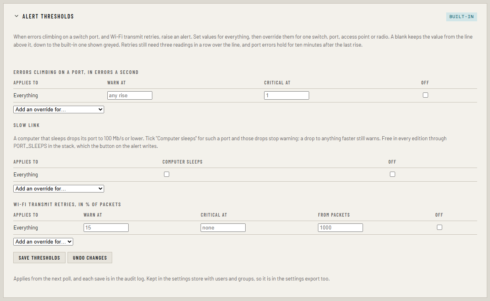
Task: Click the Warn At header in the Wi-Fi retries table
Action: (93, 215)
